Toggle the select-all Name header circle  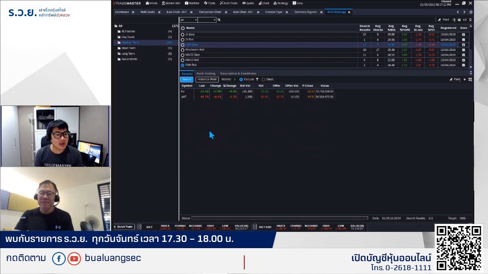coord(183,28)
